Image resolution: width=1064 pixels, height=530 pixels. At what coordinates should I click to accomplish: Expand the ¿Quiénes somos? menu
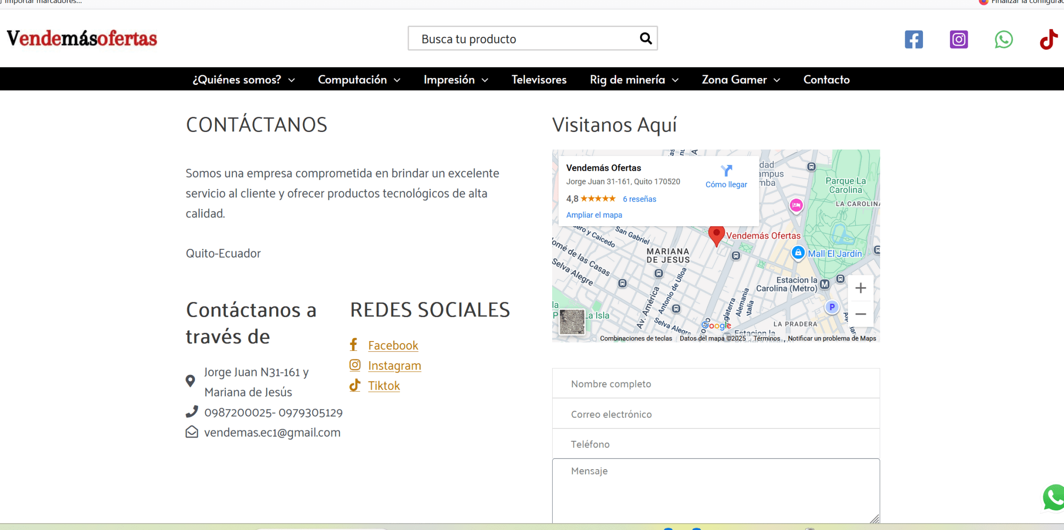[x=244, y=79]
